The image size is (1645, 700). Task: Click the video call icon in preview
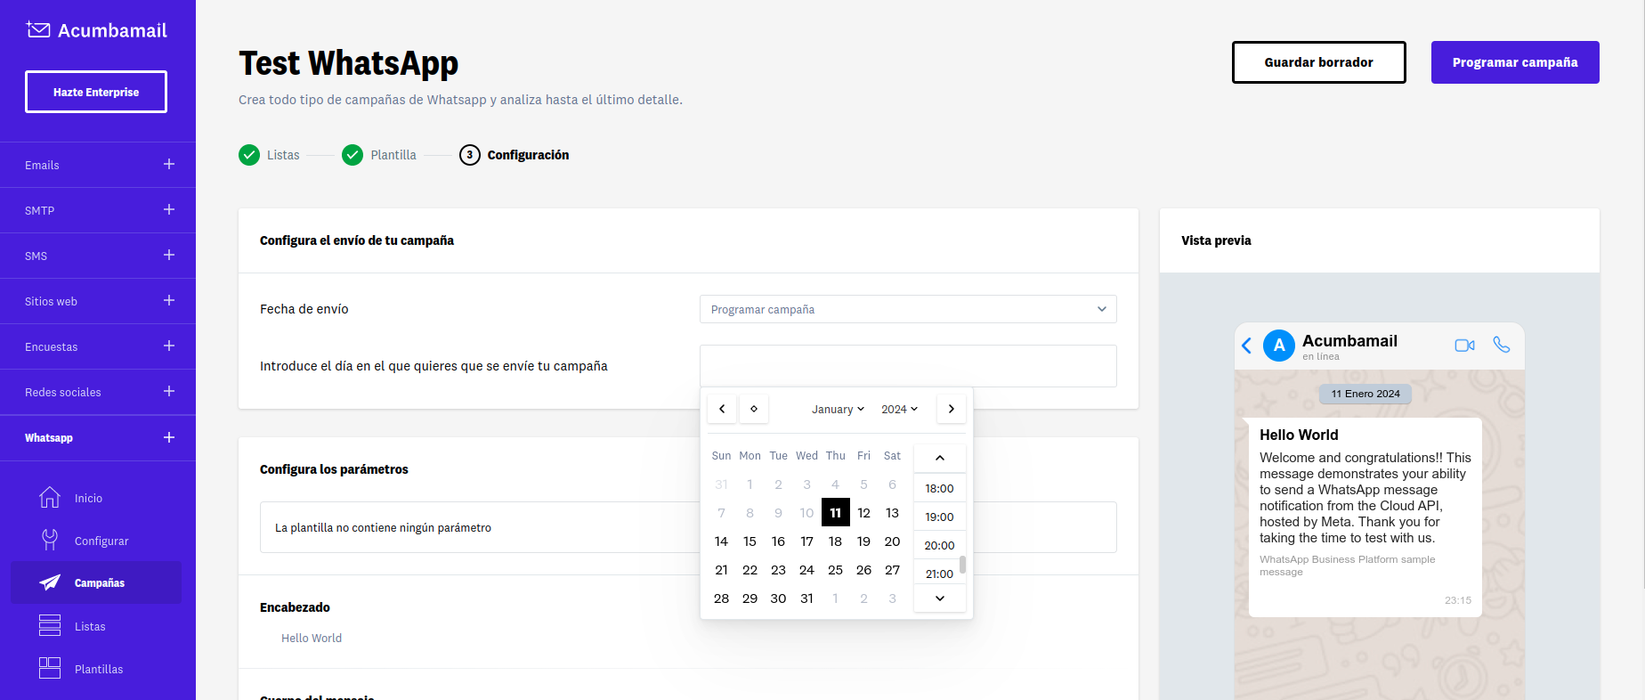tap(1464, 345)
